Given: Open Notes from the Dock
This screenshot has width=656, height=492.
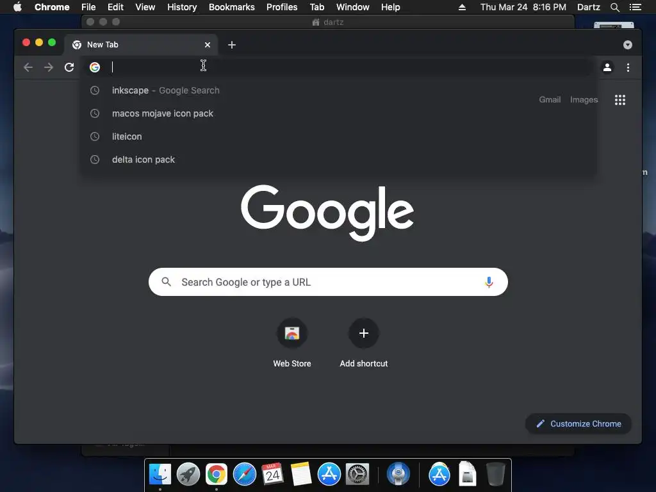Looking at the screenshot, I should click(x=301, y=475).
